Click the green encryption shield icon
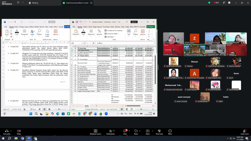This screenshot has height=141, width=251. pos(209,3)
